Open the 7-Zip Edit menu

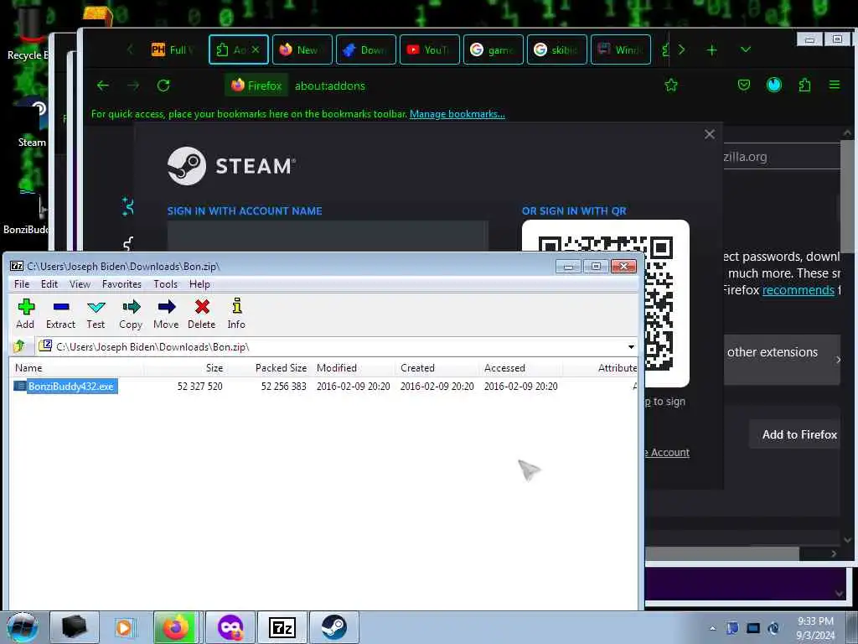[x=49, y=284]
